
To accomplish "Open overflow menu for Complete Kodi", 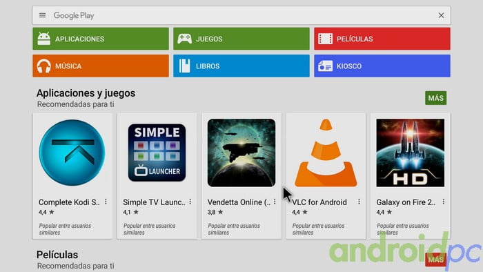I will pyautogui.click(x=106, y=202).
